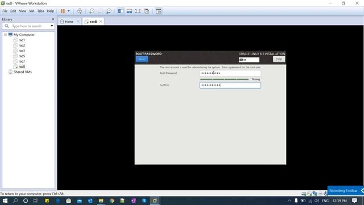364x205 pixels.
Task: Launch Microsoft Edge from the taskbar
Action: pos(58,200)
